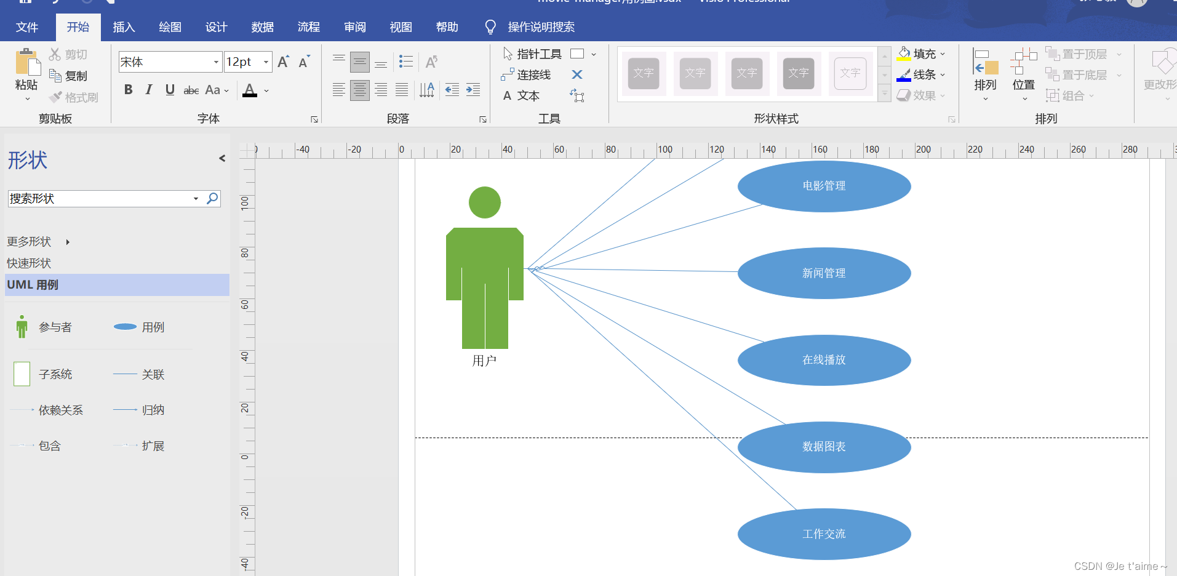The width and height of the screenshot is (1177, 576).
Task: Align paragraph left
Action: [339, 90]
